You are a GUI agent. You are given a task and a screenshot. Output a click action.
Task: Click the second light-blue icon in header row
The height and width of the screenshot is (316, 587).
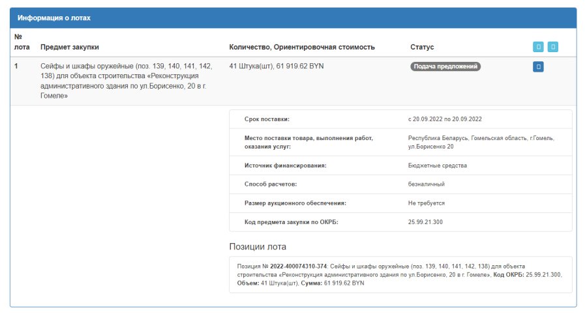[553, 47]
